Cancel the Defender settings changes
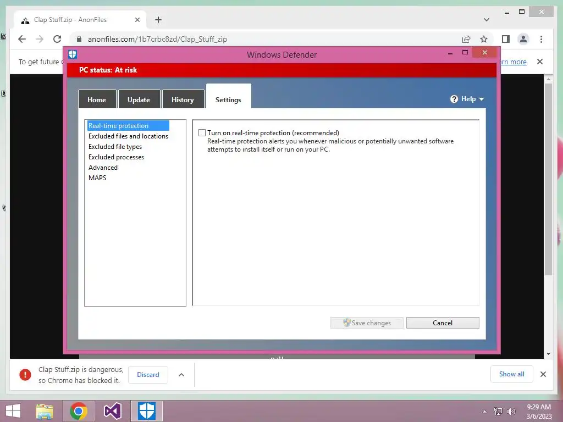 pyautogui.click(x=443, y=323)
